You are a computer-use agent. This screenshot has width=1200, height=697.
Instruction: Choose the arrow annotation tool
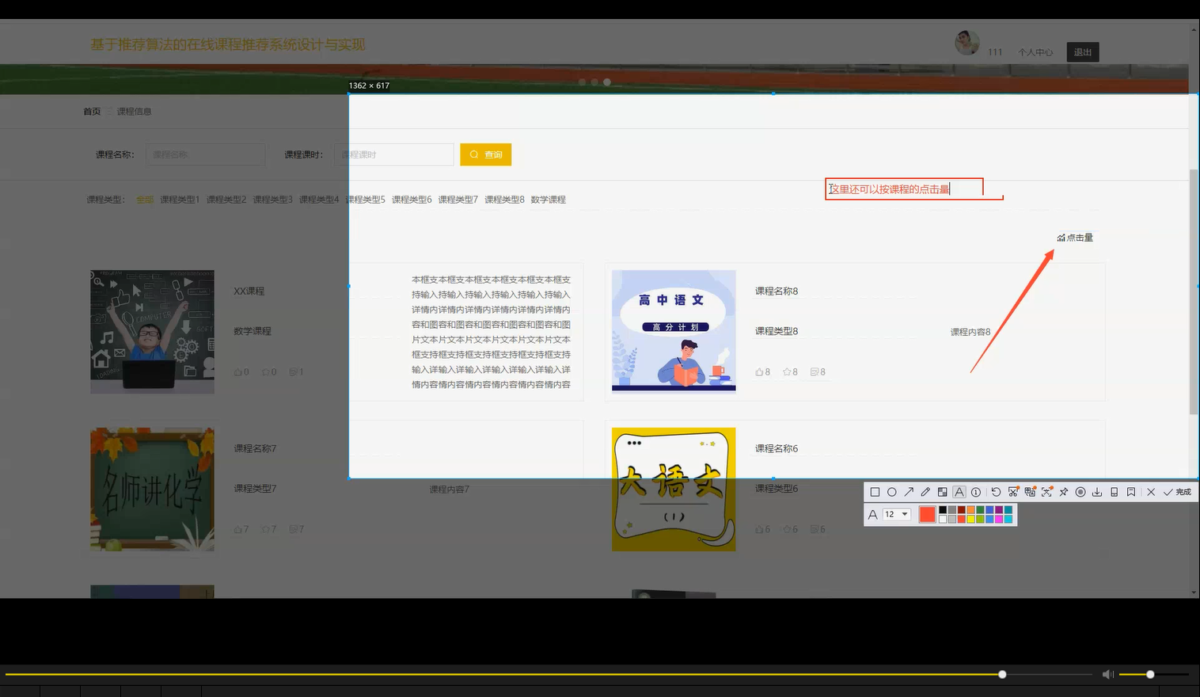tap(909, 492)
